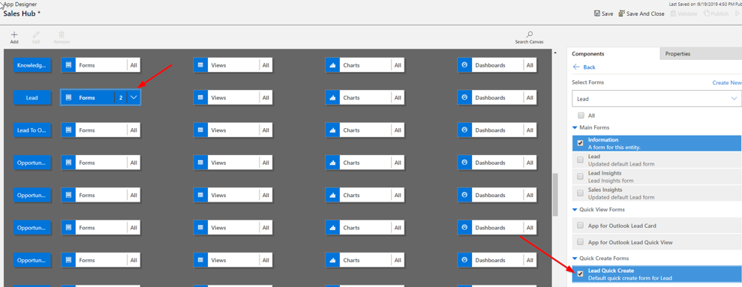Image resolution: width=742 pixels, height=287 pixels.
Task: Collapse the Quick View Forms section
Action: tap(575, 210)
